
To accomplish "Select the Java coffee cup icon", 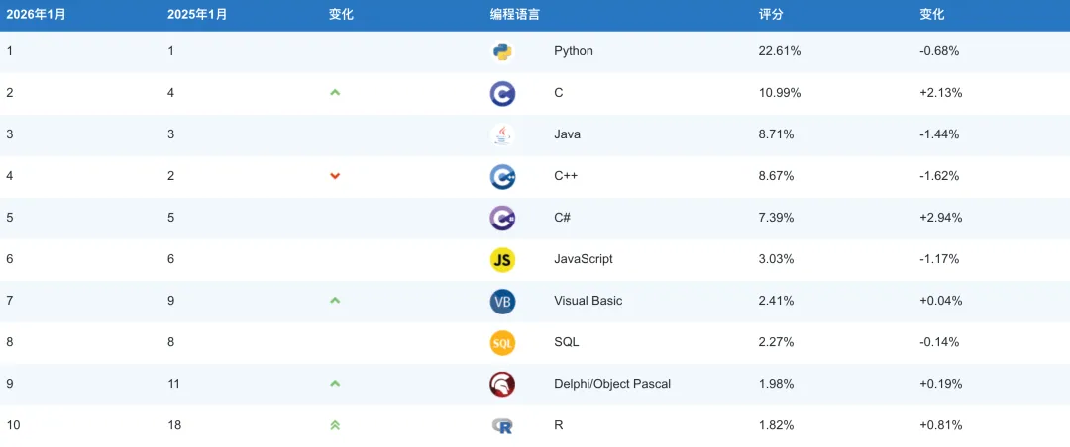I will 502,134.
